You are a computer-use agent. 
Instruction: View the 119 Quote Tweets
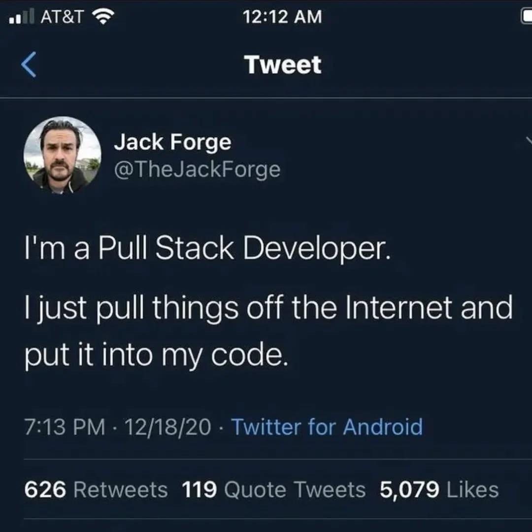(x=273, y=490)
